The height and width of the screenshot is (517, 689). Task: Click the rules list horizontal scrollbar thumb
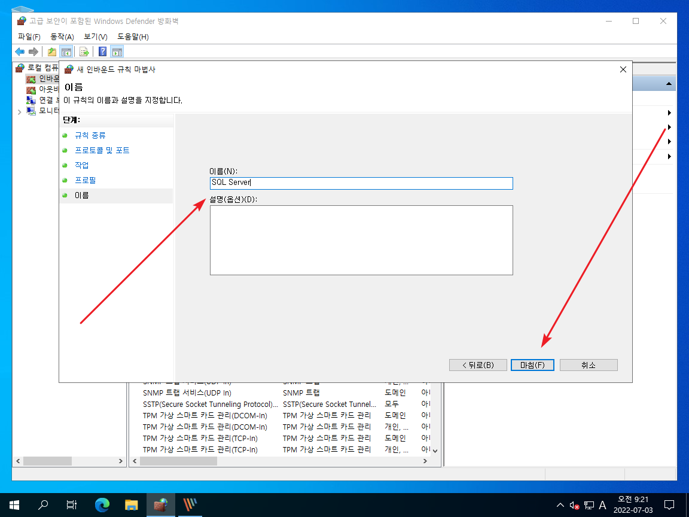click(178, 461)
